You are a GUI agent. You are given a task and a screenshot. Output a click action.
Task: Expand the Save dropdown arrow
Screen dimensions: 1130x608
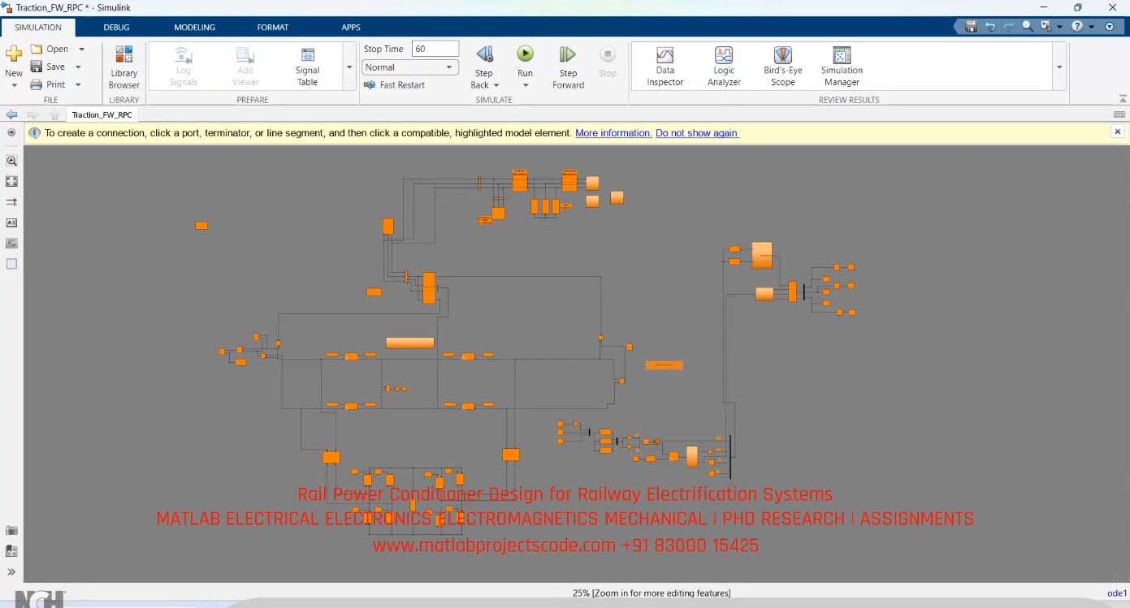(x=78, y=67)
